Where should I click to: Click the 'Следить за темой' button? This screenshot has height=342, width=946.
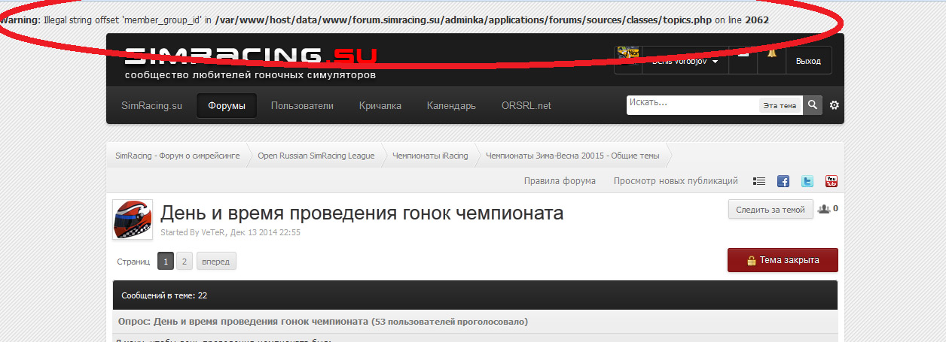(x=770, y=210)
